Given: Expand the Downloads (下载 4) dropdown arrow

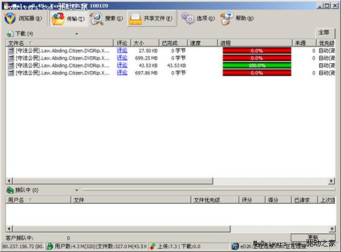Looking at the screenshot, I should point(76,33).
